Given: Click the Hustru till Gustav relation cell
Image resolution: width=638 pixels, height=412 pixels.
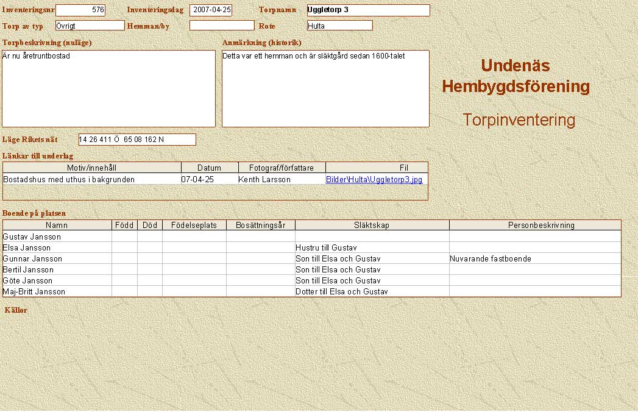Looking at the screenshot, I should tap(372, 248).
